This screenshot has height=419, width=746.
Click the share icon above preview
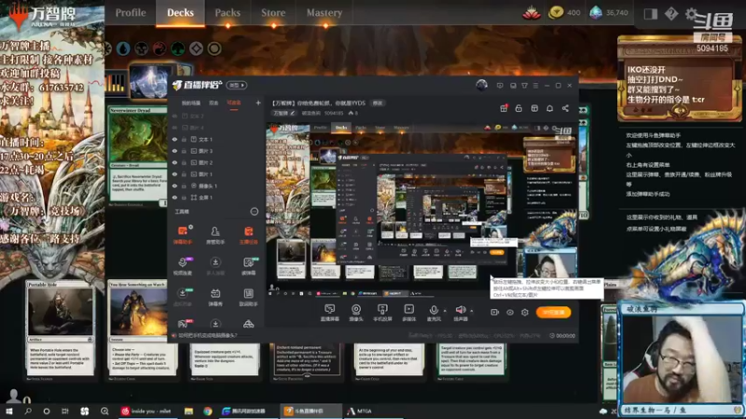coord(565,108)
